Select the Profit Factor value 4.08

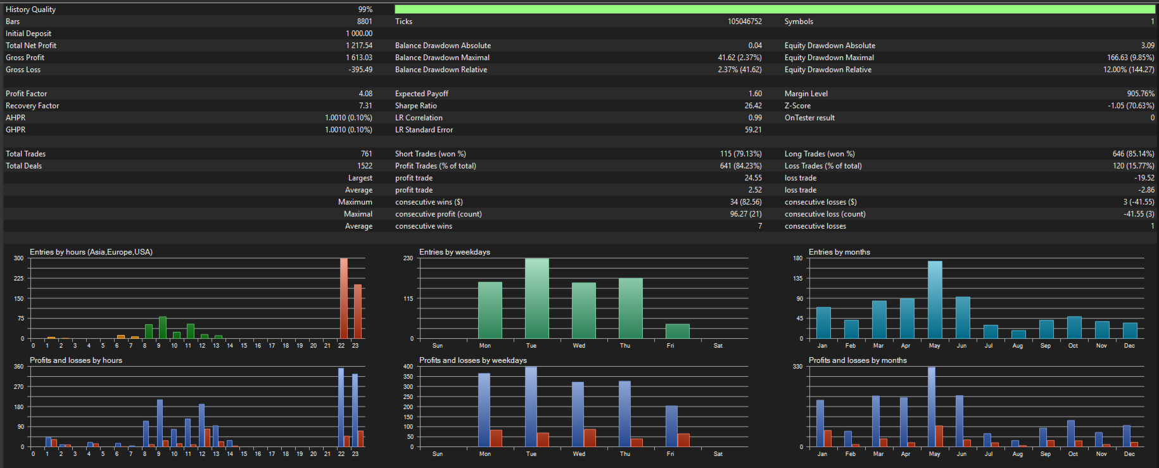[x=365, y=94]
